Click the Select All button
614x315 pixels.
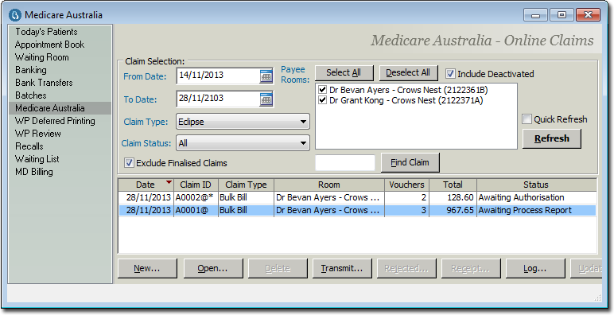pos(344,73)
